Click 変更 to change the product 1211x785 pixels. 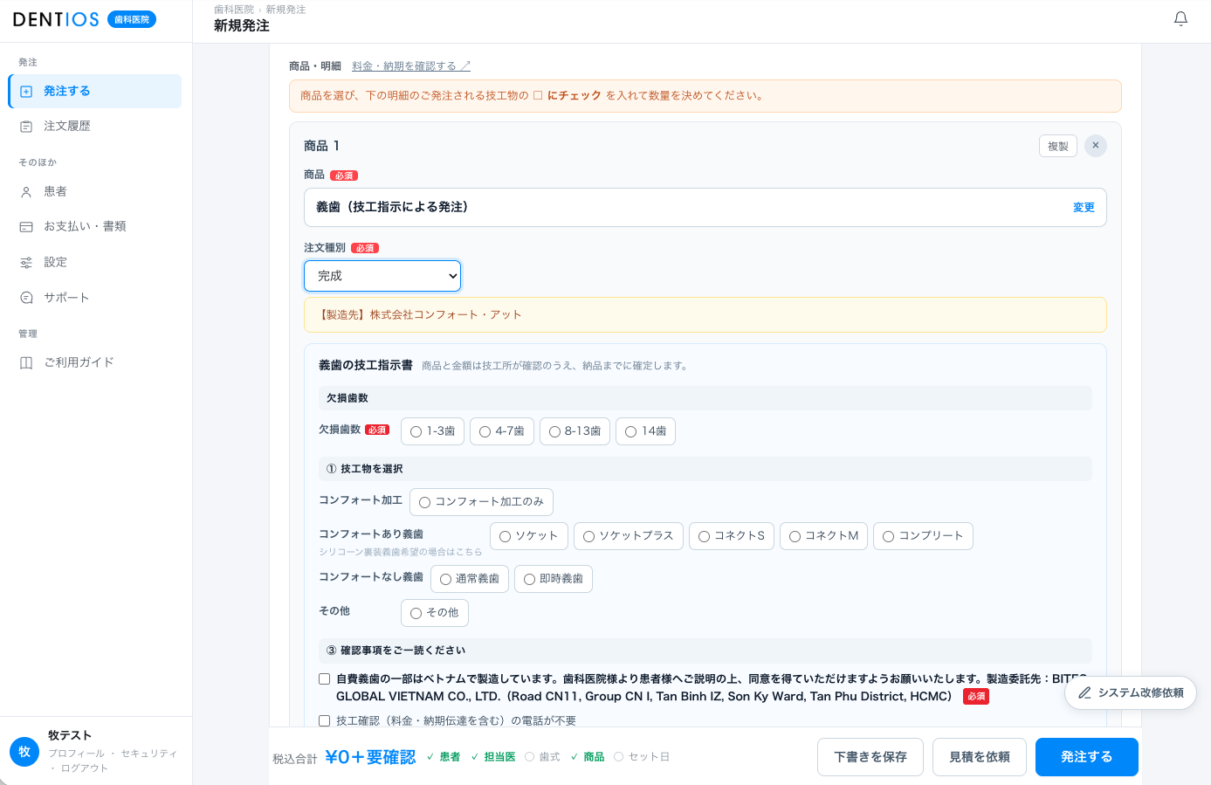click(x=1084, y=208)
